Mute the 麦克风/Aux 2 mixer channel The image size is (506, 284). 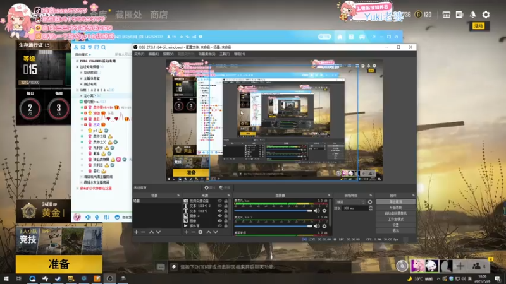coord(317,226)
